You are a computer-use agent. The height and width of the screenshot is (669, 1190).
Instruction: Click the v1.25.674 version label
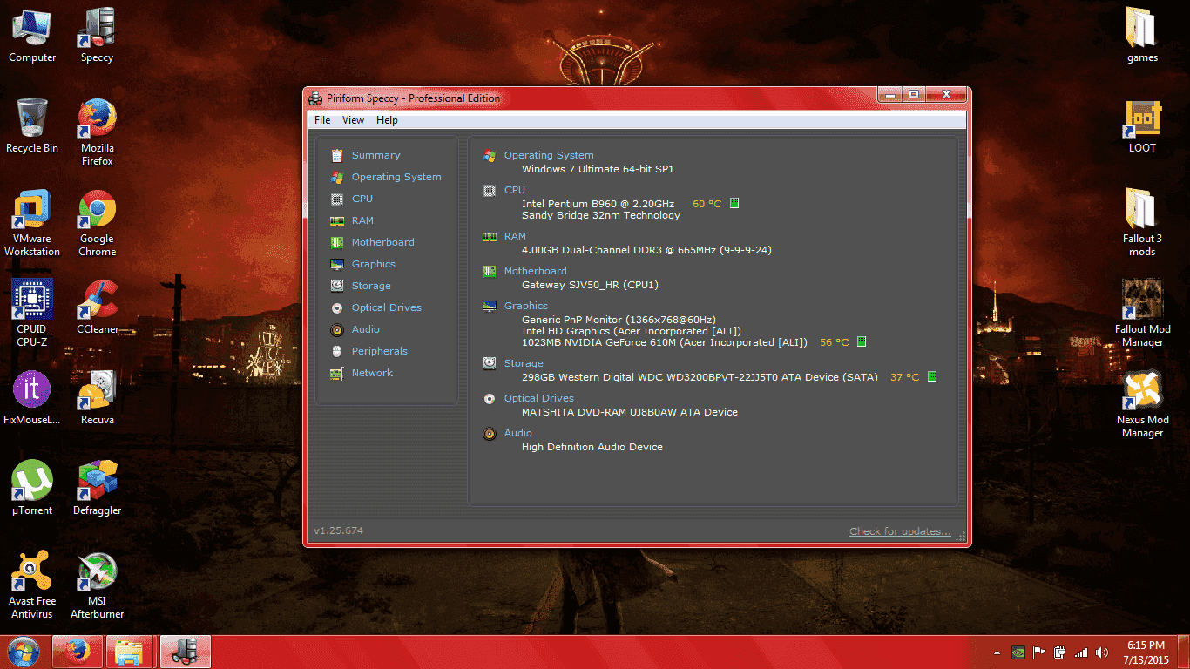pos(339,530)
